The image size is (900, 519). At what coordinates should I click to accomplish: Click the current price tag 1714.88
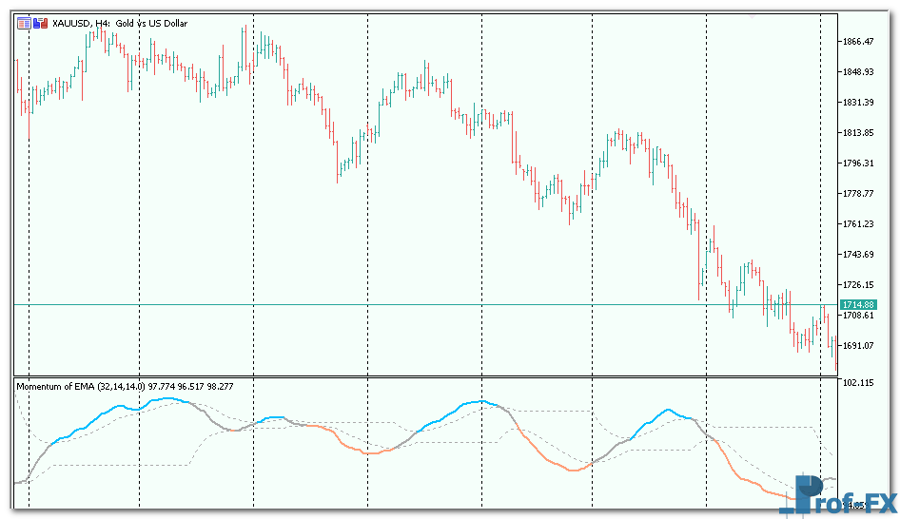[x=857, y=304]
